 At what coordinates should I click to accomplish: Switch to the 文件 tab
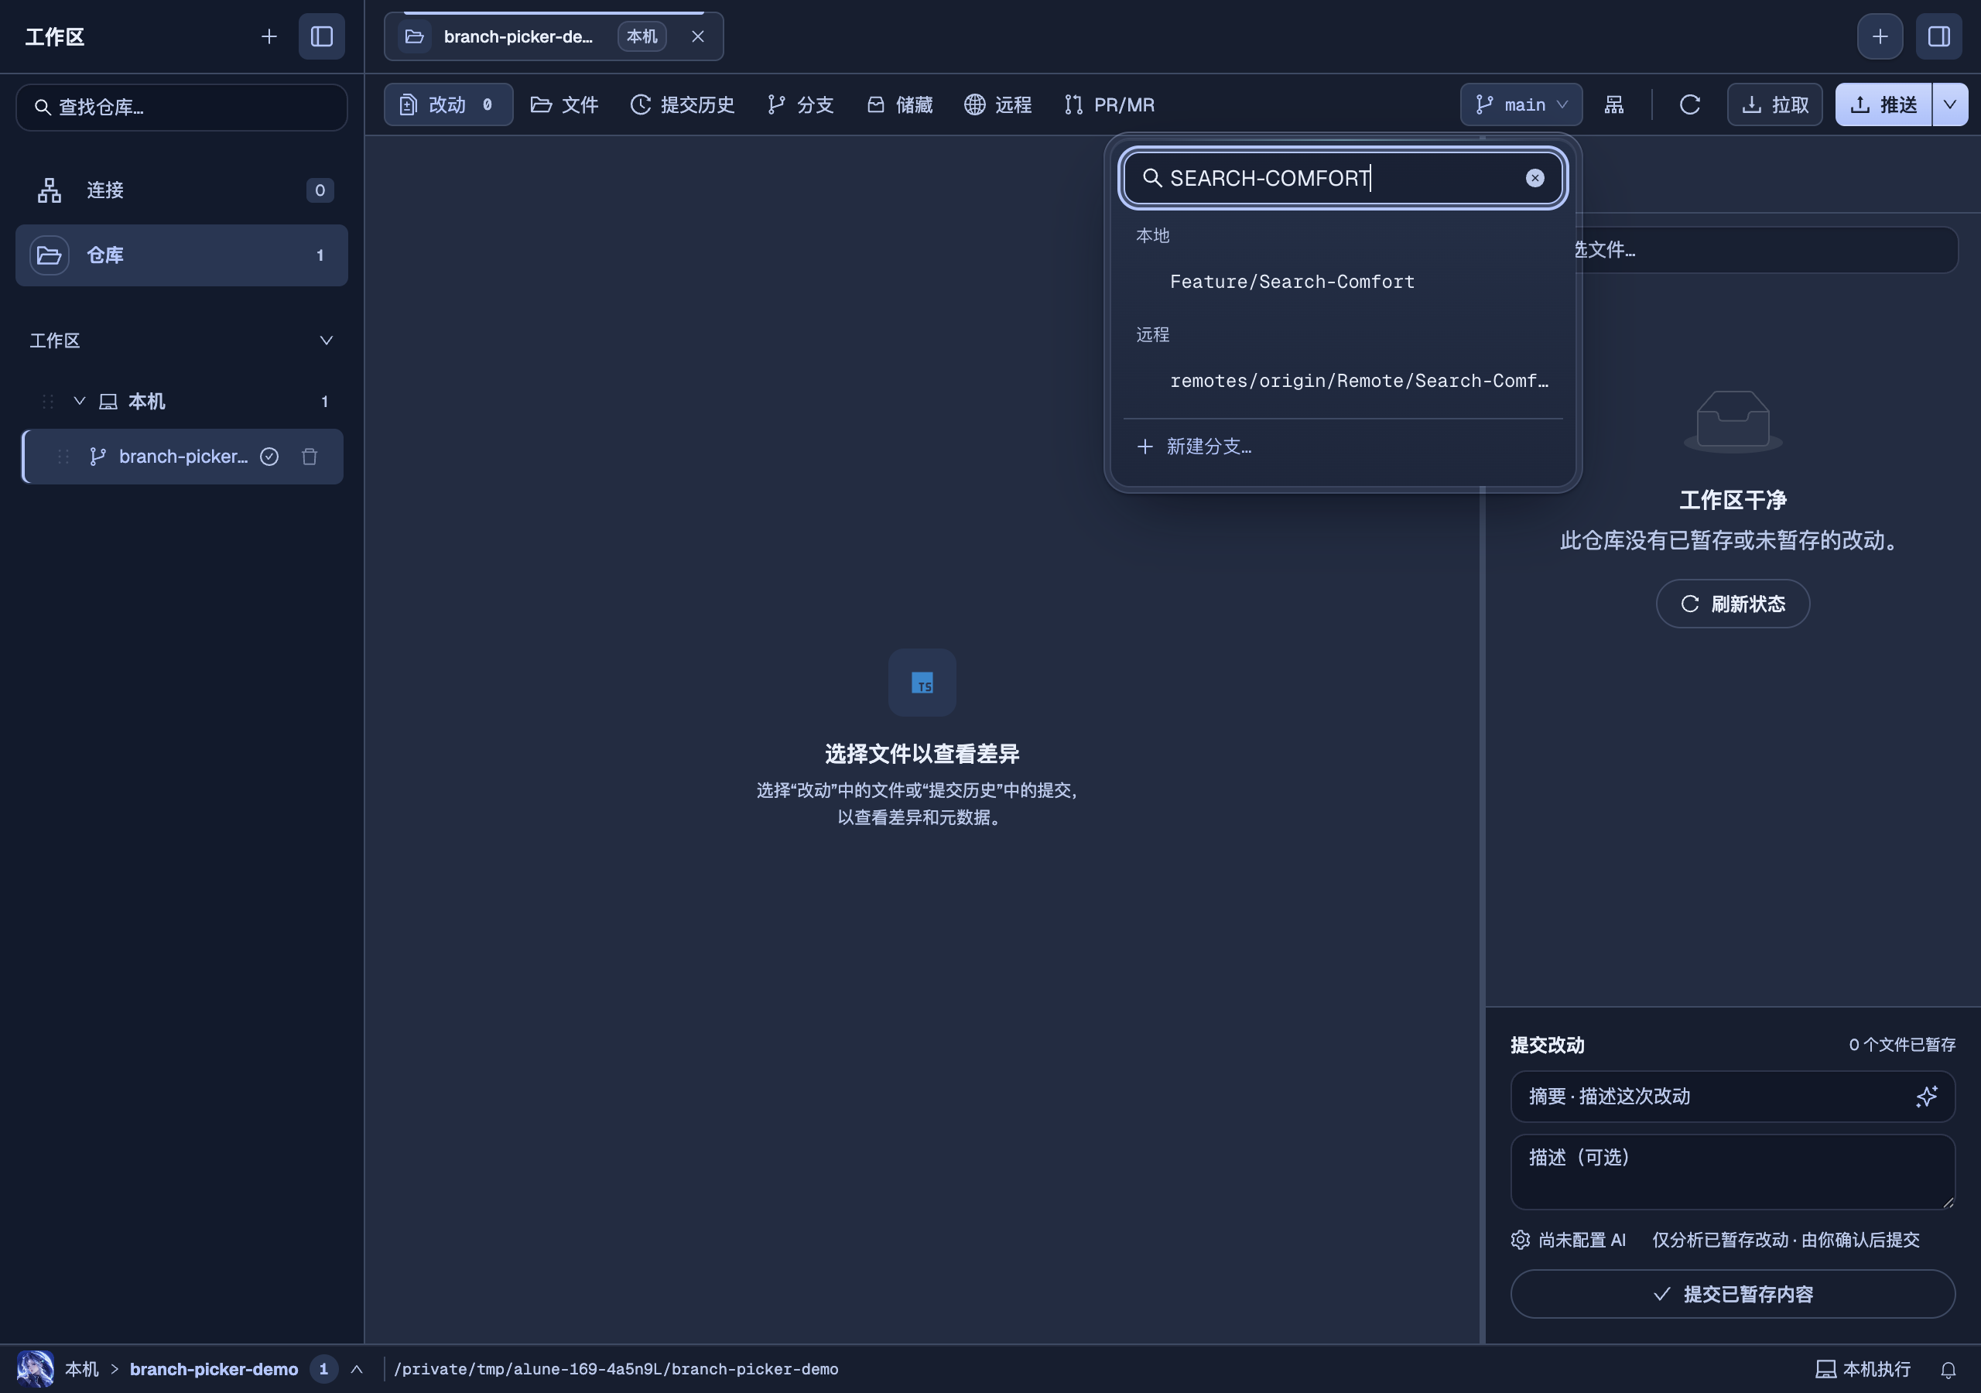click(564, 104)
